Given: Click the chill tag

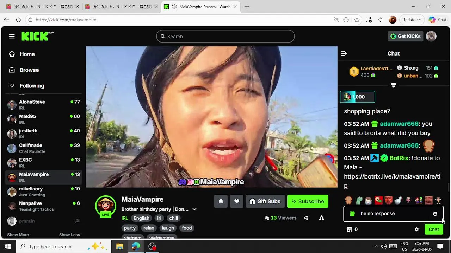Looking at the screenshot, I should click(x=173, y=218).
